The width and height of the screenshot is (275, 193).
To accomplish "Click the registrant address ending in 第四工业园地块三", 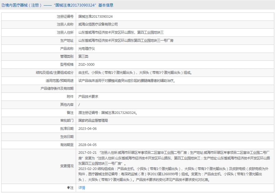I will tap(121, 32).
